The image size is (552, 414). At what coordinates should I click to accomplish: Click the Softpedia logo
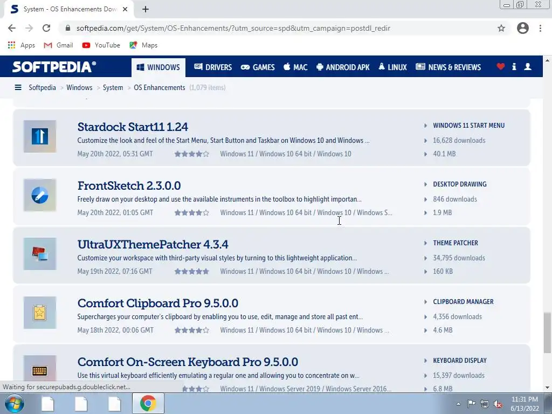click(54, 66)
